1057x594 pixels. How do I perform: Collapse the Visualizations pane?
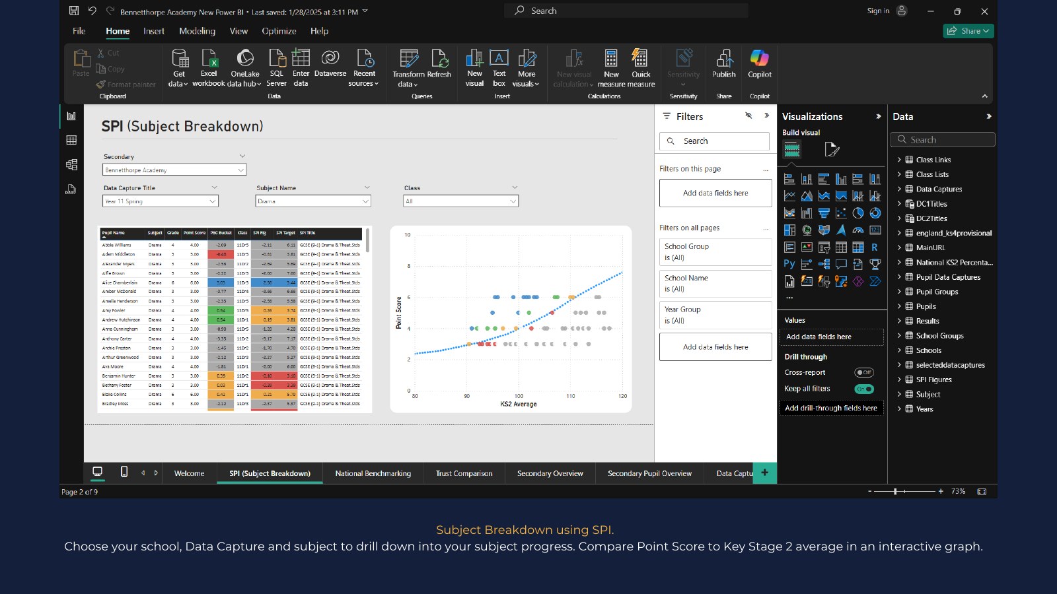pyautogui.click(x=878, y=116)
